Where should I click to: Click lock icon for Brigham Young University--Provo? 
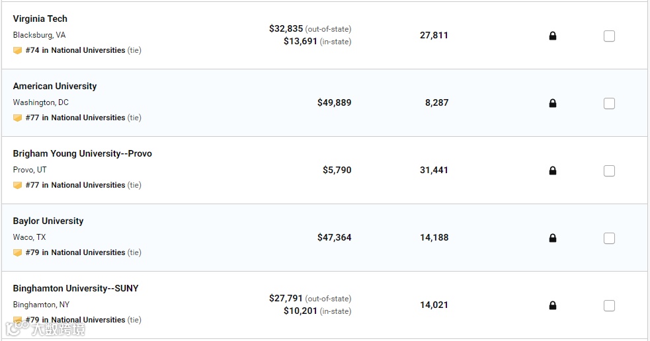553,170
